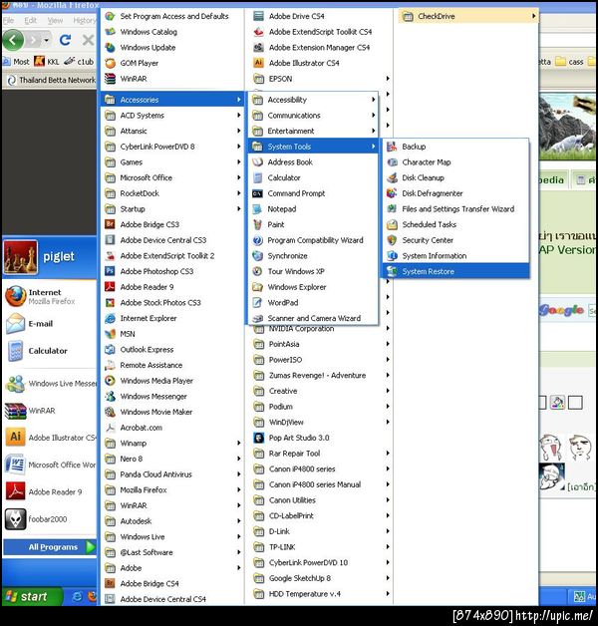Expand the Entertainment submenu
Screen dimensions: 598x626
[313, 131]
